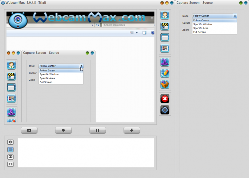Click clapperboard movie icon inside preview
This screenshot has width=249, height=178.
point(11,76)
